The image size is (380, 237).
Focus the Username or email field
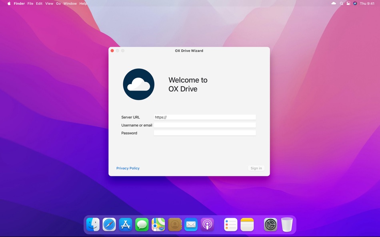(x=205, y=125)
